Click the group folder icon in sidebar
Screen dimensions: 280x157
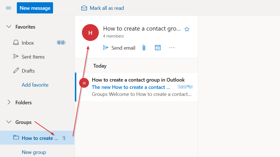(16, 137)
